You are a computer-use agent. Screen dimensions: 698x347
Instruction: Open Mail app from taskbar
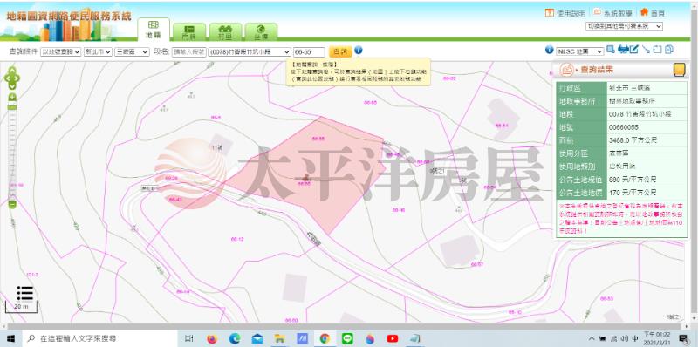coord(257,338)
